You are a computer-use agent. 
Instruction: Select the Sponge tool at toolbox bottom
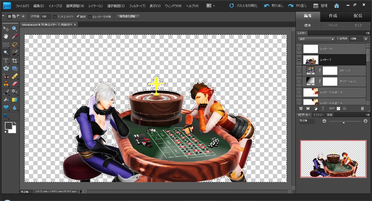[6, 117]
